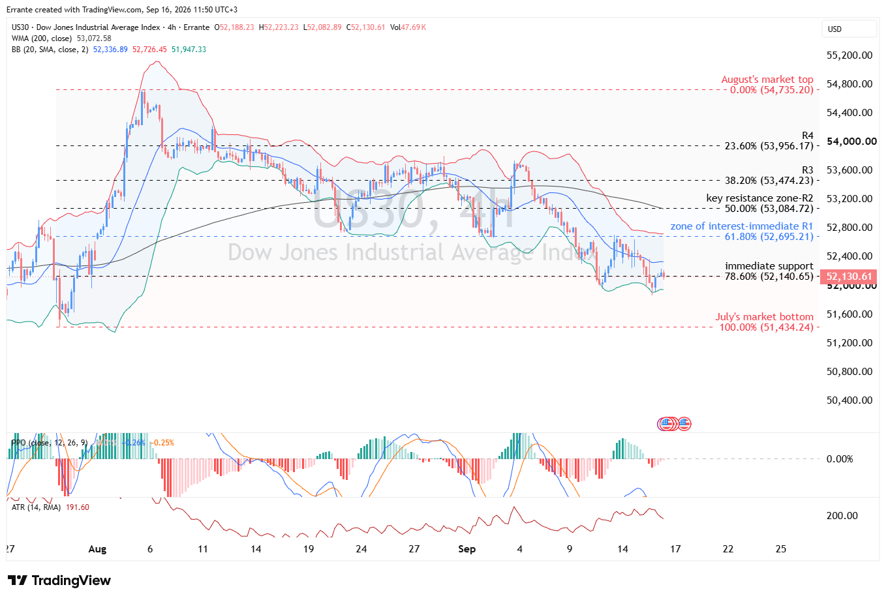Click the Sep label on the time axis
Image resolution: width=886 pixels, height=600 pixels.
467,549
